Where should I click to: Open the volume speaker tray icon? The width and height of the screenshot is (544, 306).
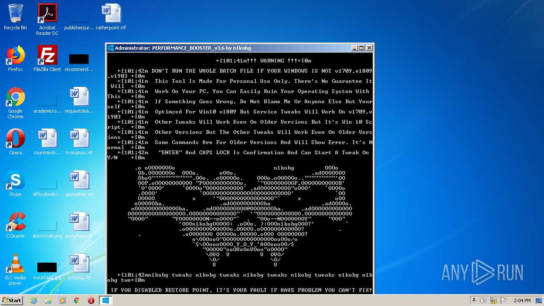[483, 300]
